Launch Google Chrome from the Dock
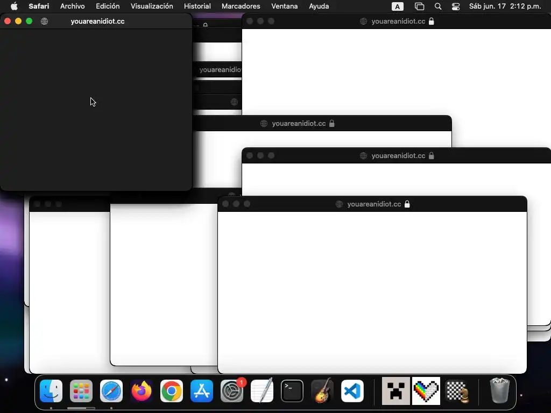Viewport: 551px width, 413px height. point(172,391)
